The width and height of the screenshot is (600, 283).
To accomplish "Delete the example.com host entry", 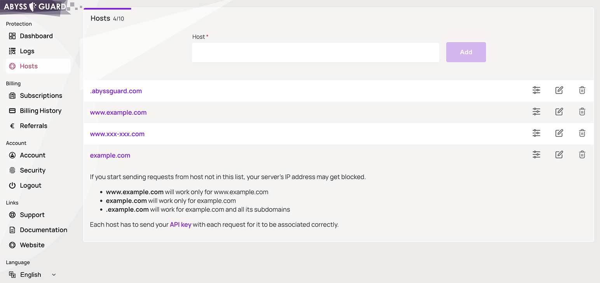I will pos(582,155).
